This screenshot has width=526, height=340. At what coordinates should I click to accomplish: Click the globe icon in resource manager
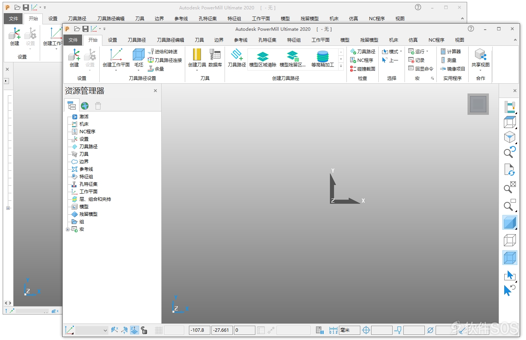click(85, 106)
